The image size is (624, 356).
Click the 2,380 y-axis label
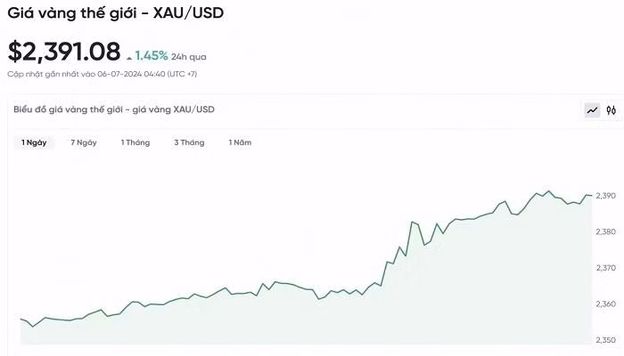pyautogui.click(x=605, y=231)
